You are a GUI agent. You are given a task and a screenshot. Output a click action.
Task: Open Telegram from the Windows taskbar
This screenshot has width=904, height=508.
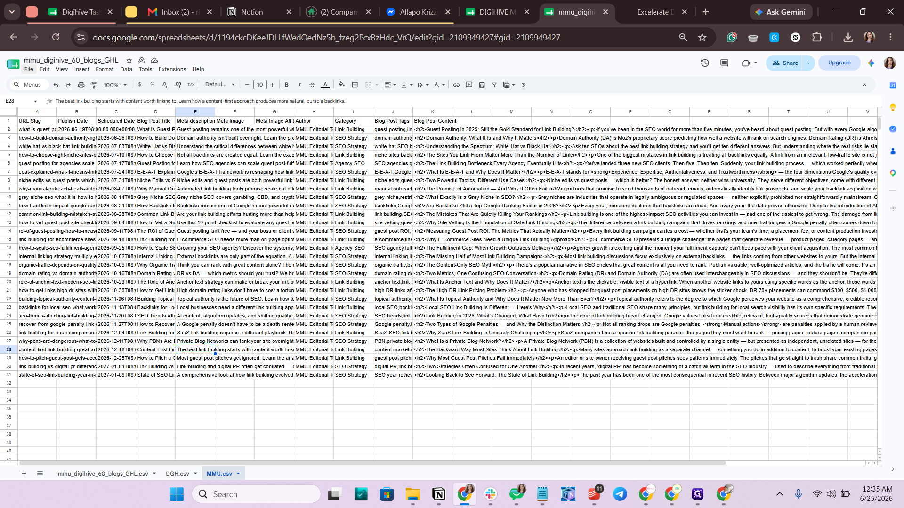pos(620,494)
